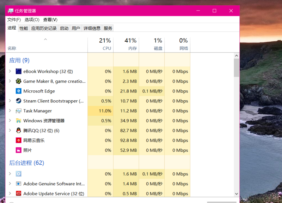Viewport: 282px width, 203px height.
Task: Click the Adobe Genuine Software icon
Action: (19, 184)
